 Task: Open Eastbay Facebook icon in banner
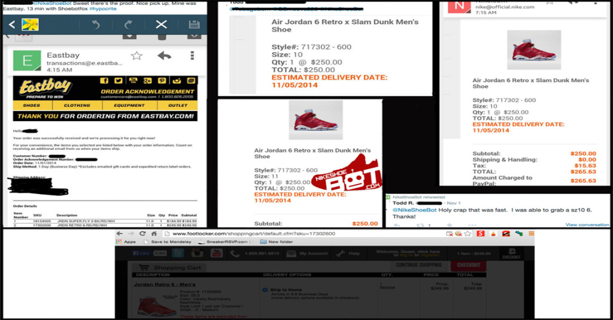tap(104, 81)
